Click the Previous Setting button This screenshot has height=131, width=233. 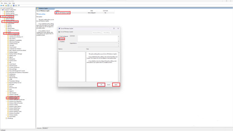point(97,32)
